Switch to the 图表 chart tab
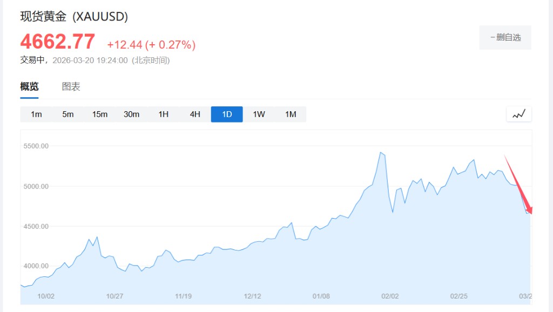The height and width of the screenshot is (312, 553). tap(71, 87)
